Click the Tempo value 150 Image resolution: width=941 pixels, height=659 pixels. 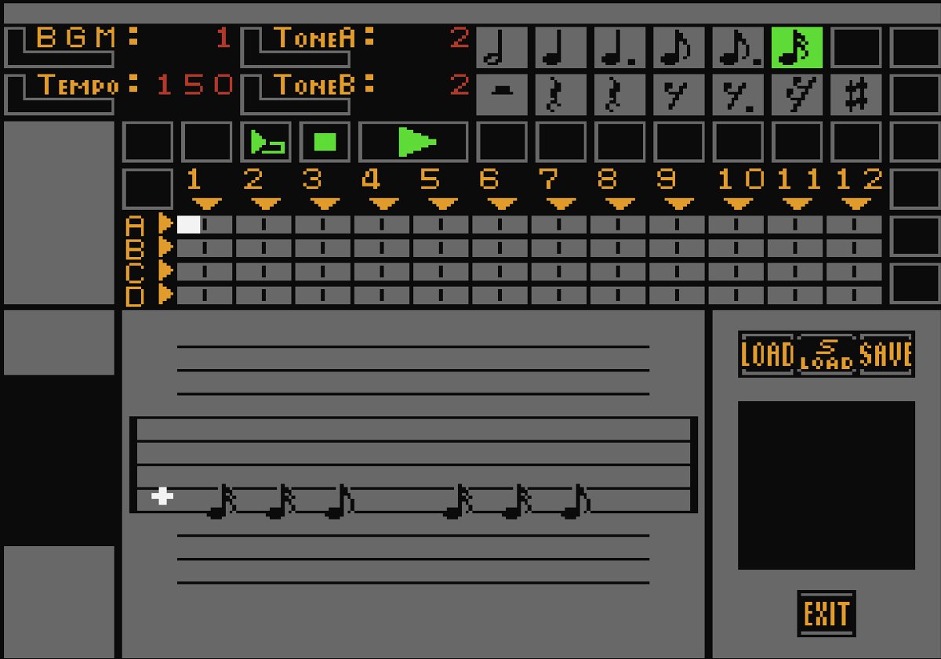point(195,85)
